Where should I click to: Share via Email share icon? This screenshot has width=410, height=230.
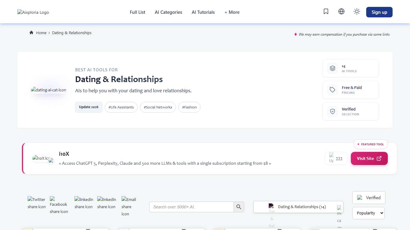[129, 206]
